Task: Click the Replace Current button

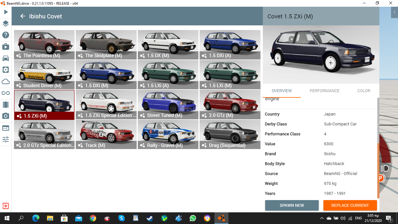Action: click(x=350, y=205)
